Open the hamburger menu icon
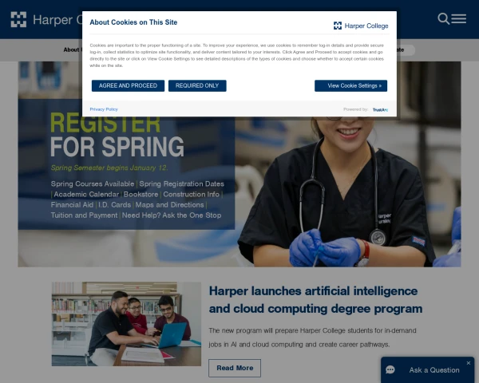The image size is (479, 383). 459,19
